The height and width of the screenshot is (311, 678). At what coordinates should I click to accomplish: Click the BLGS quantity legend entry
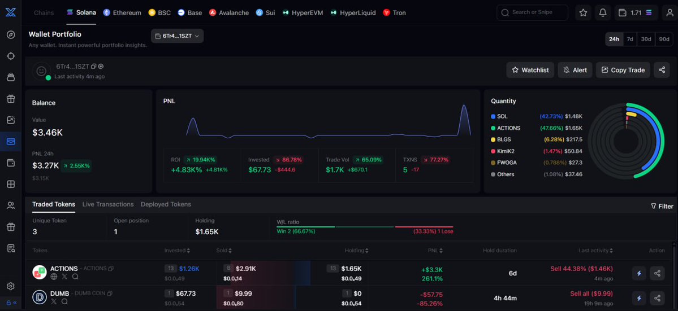537,140
